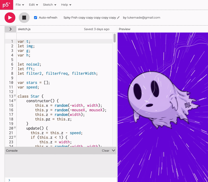Click 'let fft;' on line 7
The width and height of the screenshot is (208, 182).
[26, 69]
